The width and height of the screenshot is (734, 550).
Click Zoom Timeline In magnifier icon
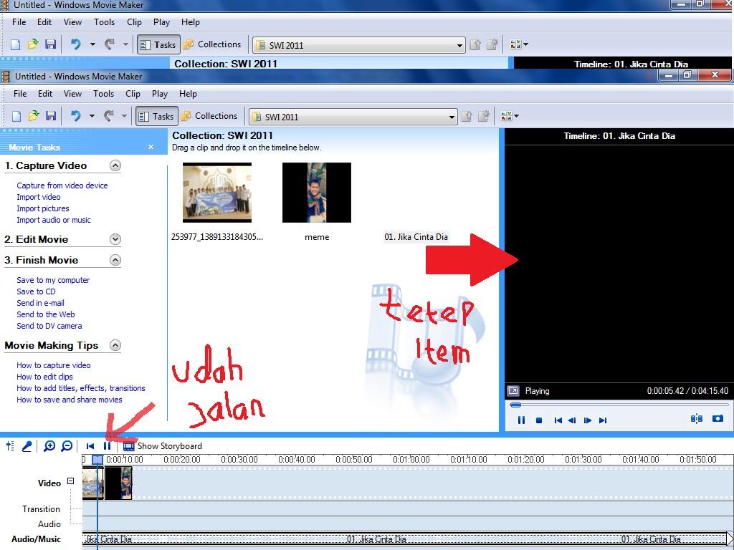49,446
